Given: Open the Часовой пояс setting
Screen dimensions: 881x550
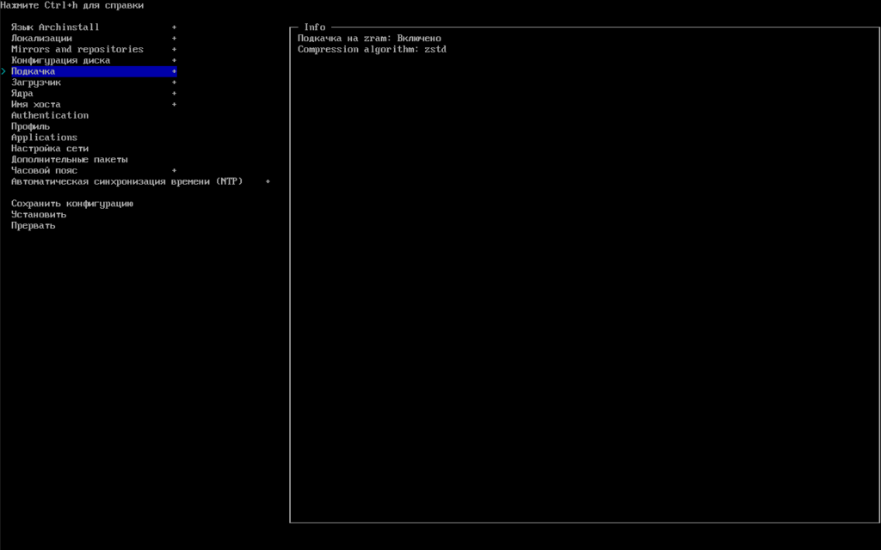Looking at the screenshot, I should (44, 170).
